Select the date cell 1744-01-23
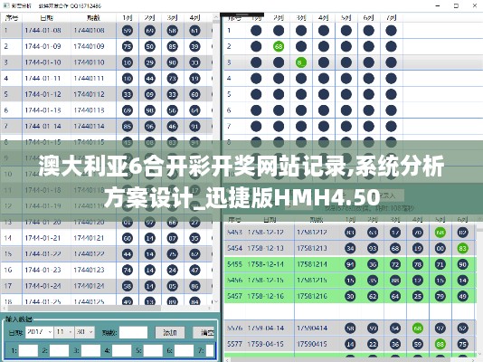This screenshot has height=362, width=483. [43, 271]
